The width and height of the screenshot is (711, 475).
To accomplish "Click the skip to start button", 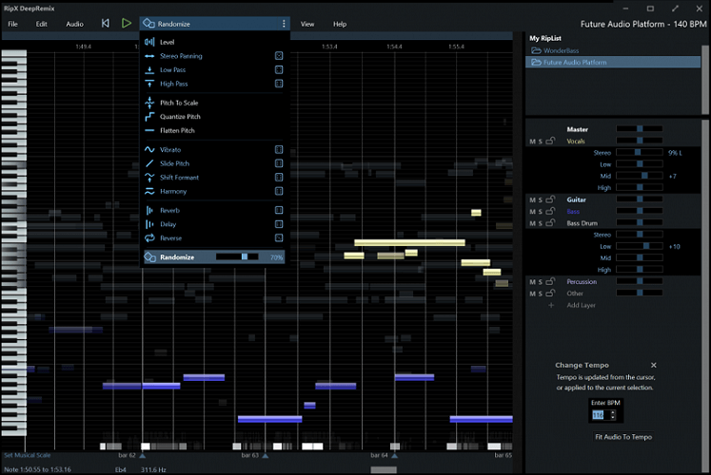I will point(106,23).
